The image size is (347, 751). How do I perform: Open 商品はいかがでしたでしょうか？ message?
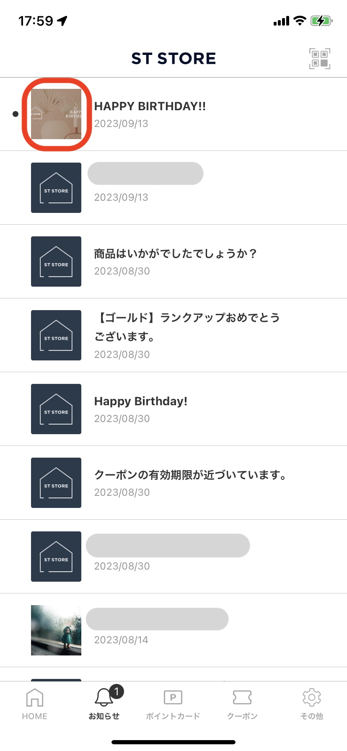click(x=173, y=262)
